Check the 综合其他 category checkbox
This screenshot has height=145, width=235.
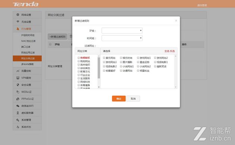pos(79,68)
